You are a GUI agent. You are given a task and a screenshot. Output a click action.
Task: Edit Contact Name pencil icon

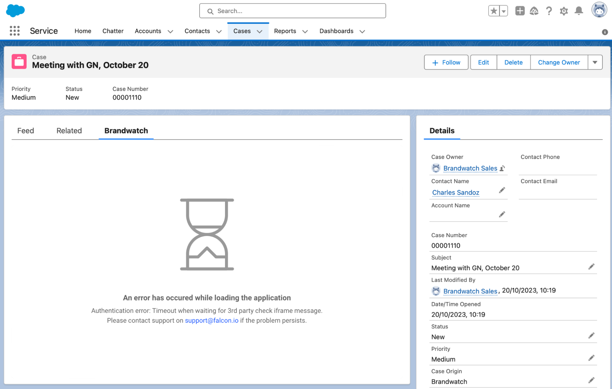coord(502,190)
